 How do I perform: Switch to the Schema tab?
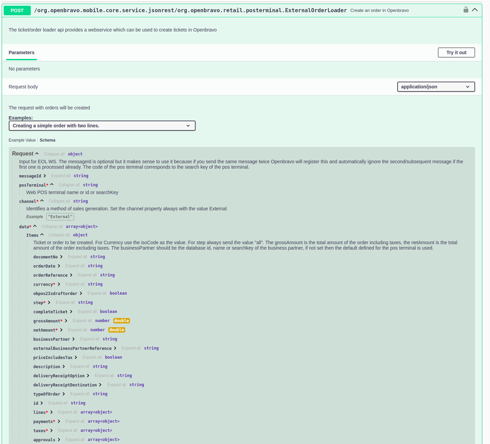tap(47, 140)
